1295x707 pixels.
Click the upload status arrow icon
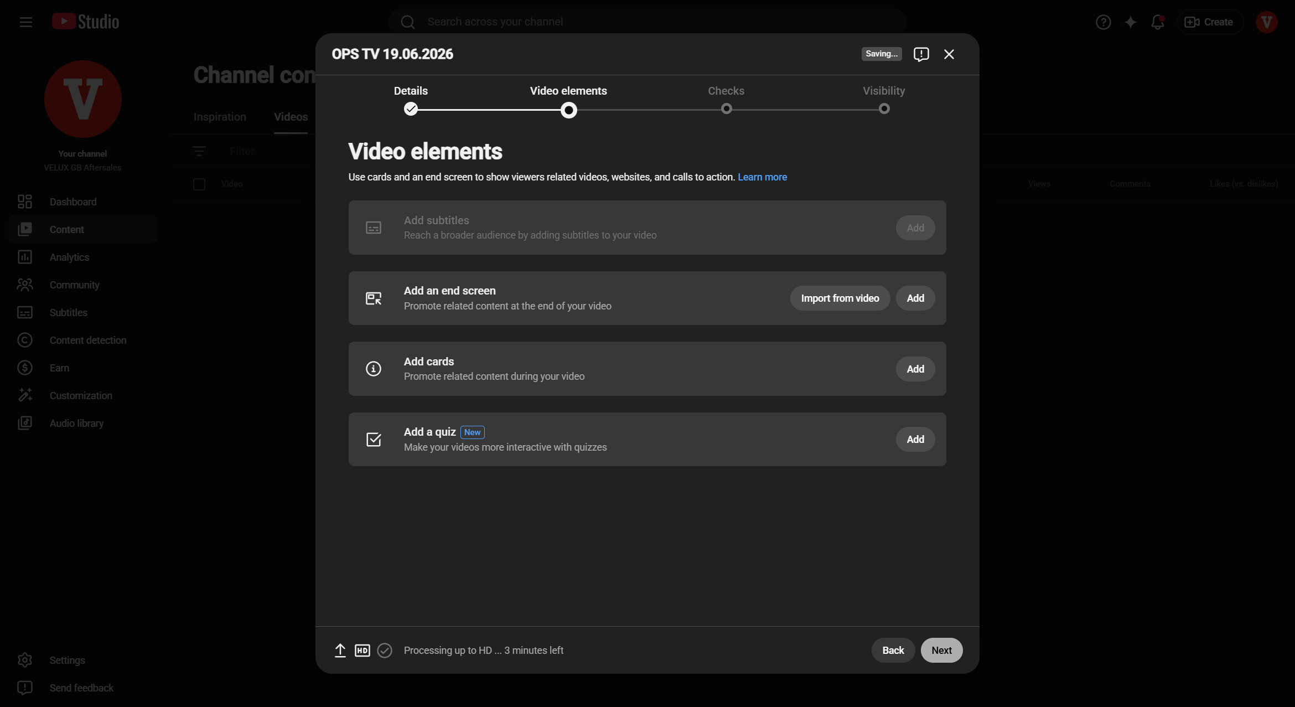[340, 650]
